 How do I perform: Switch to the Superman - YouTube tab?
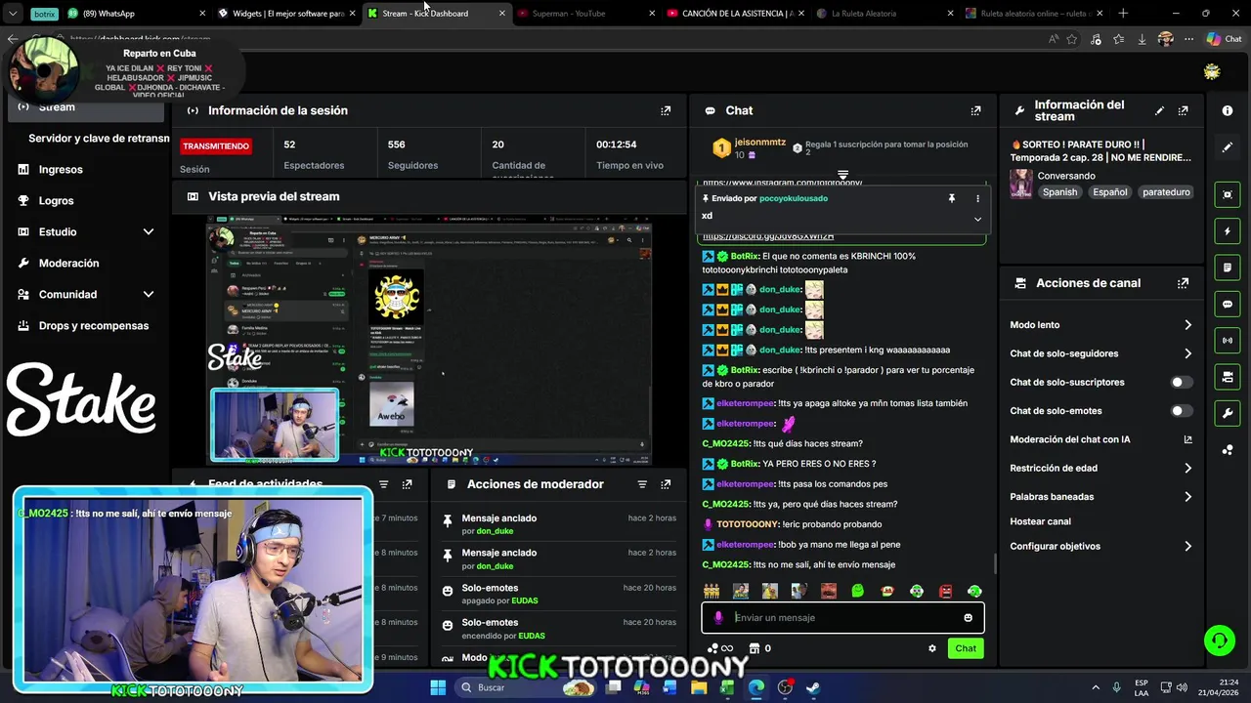click(x=582, y=13)
